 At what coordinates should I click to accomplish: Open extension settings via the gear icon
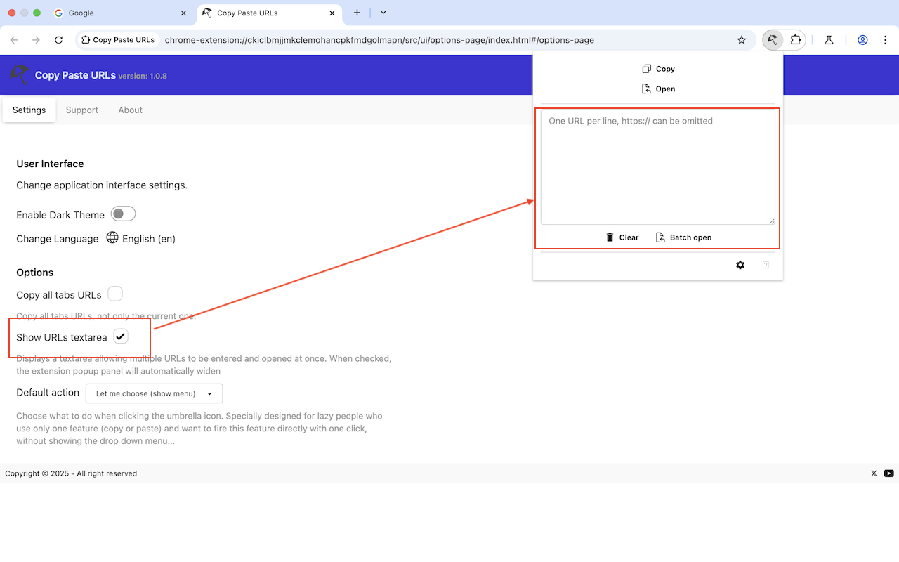tap(740, 265)
